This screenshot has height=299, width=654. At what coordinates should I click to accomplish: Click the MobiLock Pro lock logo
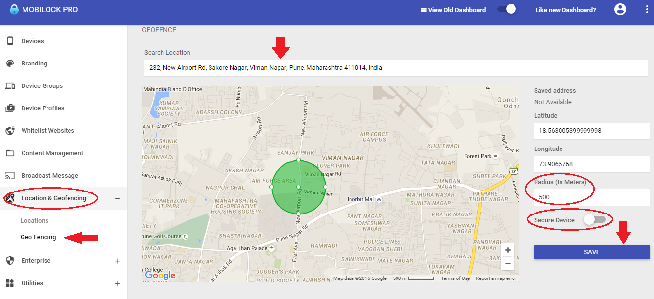(14, 9)
